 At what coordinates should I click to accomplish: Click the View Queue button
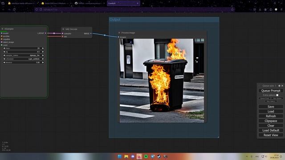point(277,98)
